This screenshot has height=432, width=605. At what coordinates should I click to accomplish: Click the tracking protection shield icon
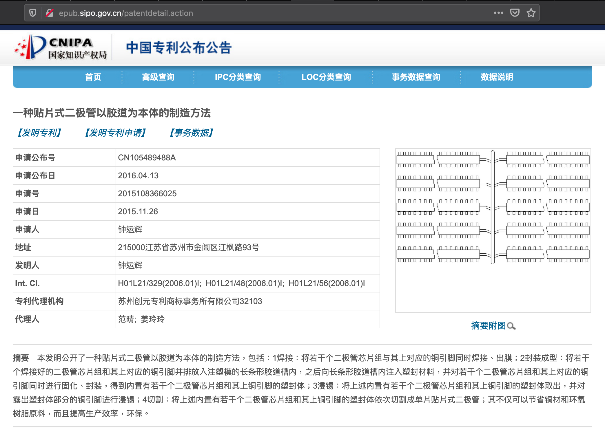tap(33, 13)
